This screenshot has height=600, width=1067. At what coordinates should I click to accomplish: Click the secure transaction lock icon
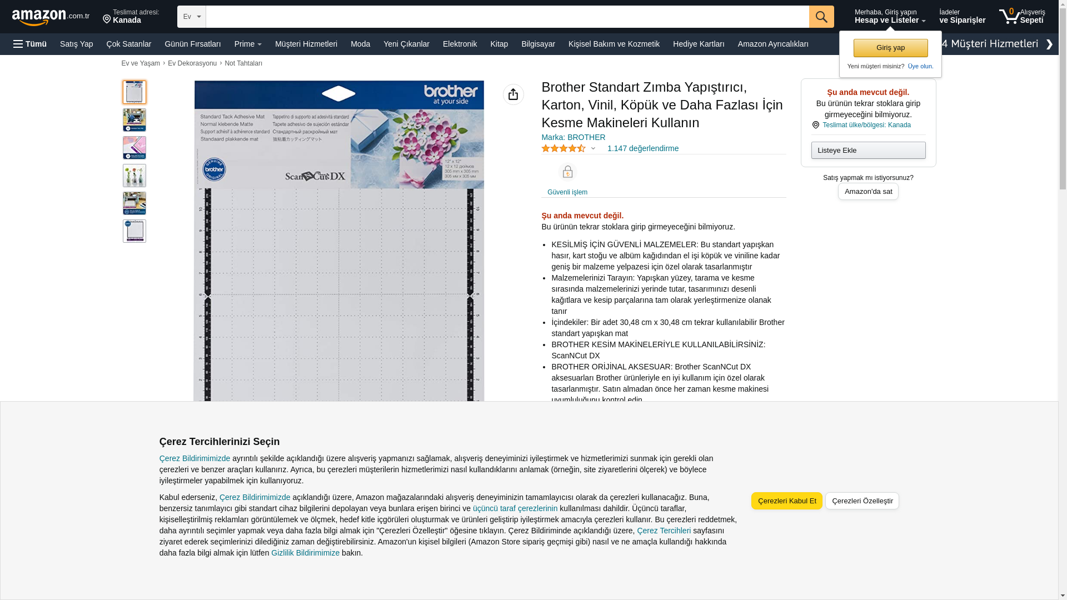(x=567, y=172)
